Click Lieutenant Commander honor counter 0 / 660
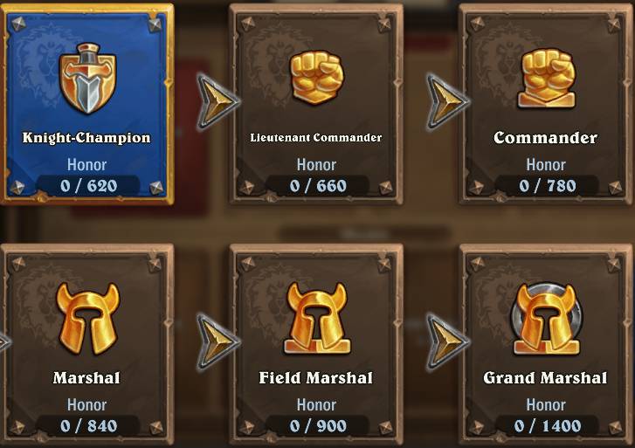The height and width of the screenshot is (448, 635). click(x=318, y=185)
